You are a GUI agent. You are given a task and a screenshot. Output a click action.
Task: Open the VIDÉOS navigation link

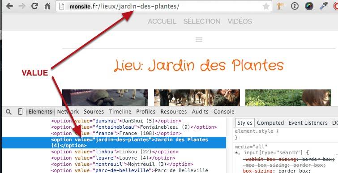coord(240,21)
